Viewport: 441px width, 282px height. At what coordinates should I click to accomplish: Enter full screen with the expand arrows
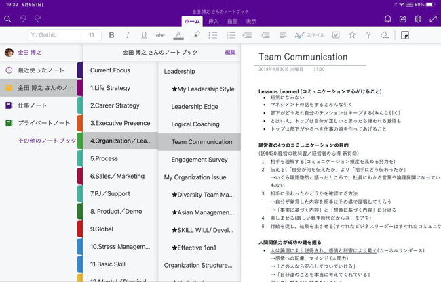click(x=433, y=20)
